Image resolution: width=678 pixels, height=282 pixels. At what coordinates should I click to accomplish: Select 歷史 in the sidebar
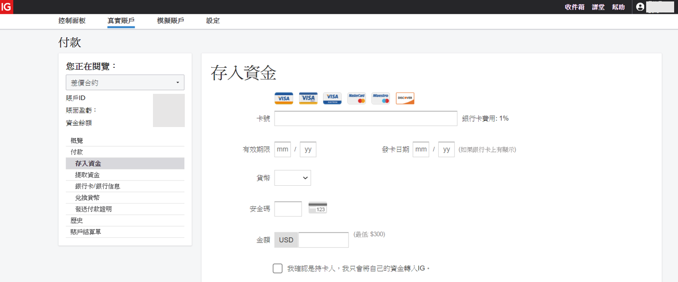point(125,220)
